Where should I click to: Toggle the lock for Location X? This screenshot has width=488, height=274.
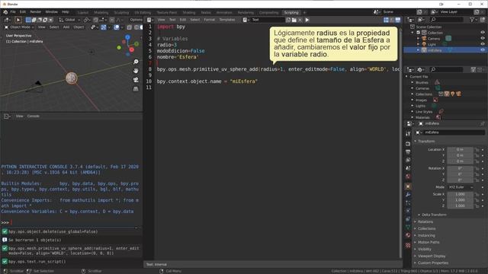477,150
